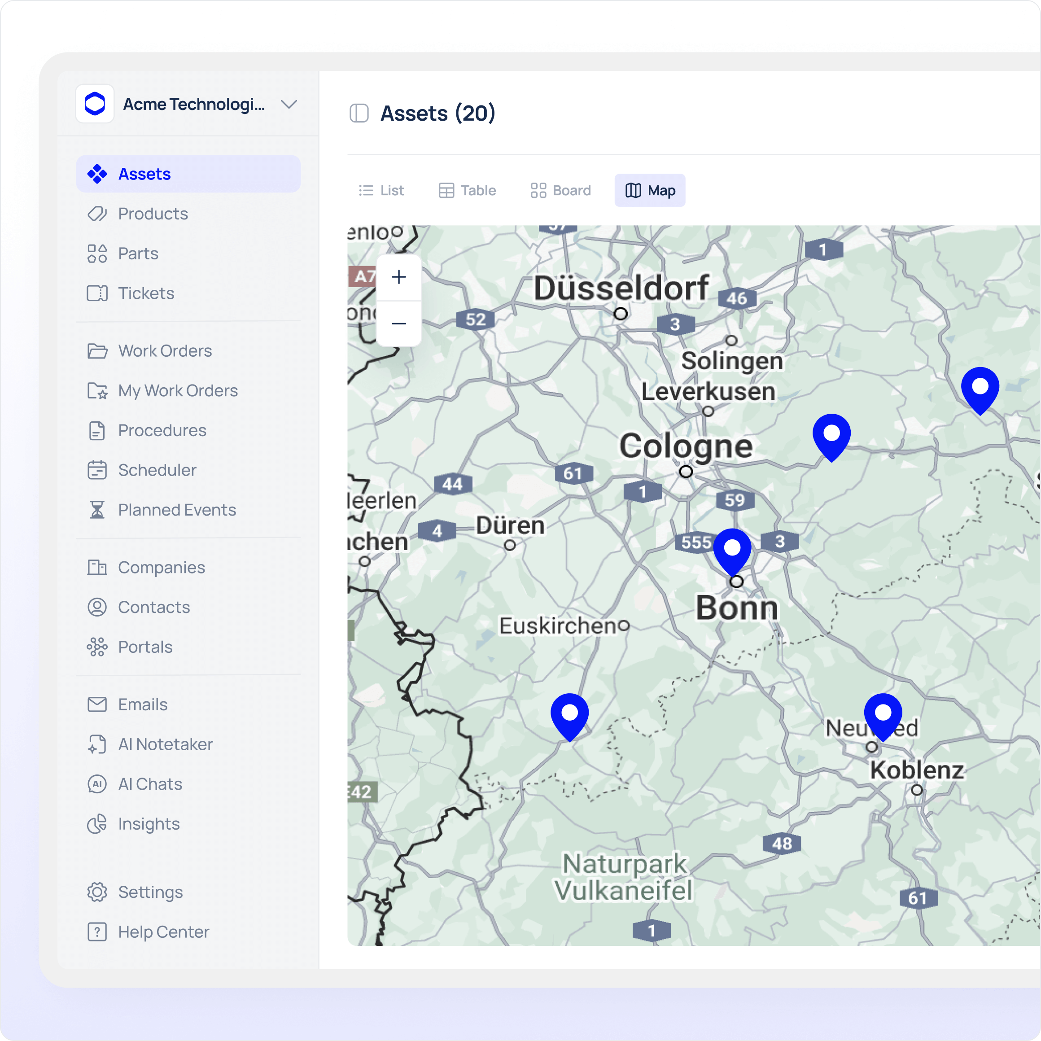The width and height of the screenshot is (1041, 1041).
Task: Open Products from the sidebar
Action: click(x=153, y=214)
